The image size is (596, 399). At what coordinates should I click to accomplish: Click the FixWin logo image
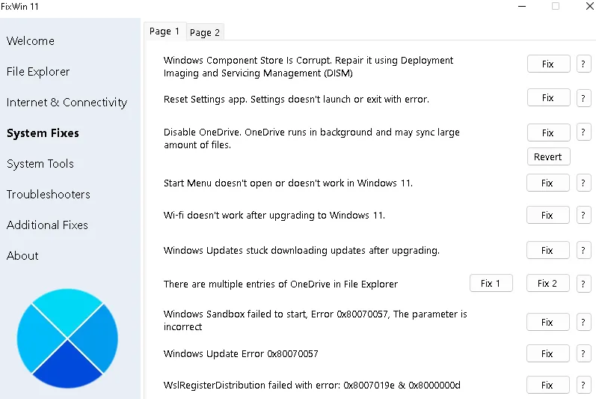pyautogui.click(x=67, y=338)
